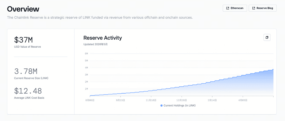Click the 12月28日 x-axis date label

182,100
